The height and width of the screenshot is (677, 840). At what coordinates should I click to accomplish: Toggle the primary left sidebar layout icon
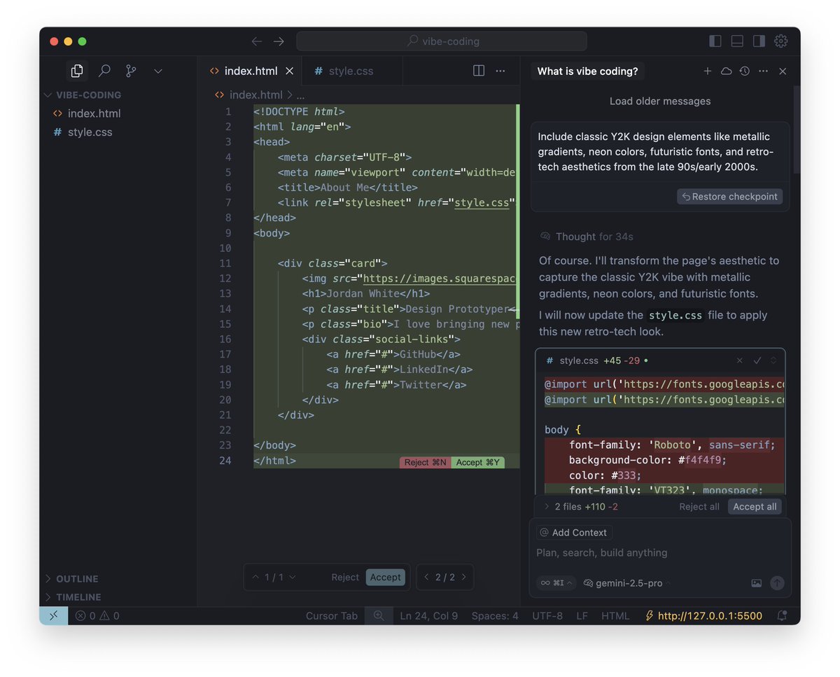[715, 41]
